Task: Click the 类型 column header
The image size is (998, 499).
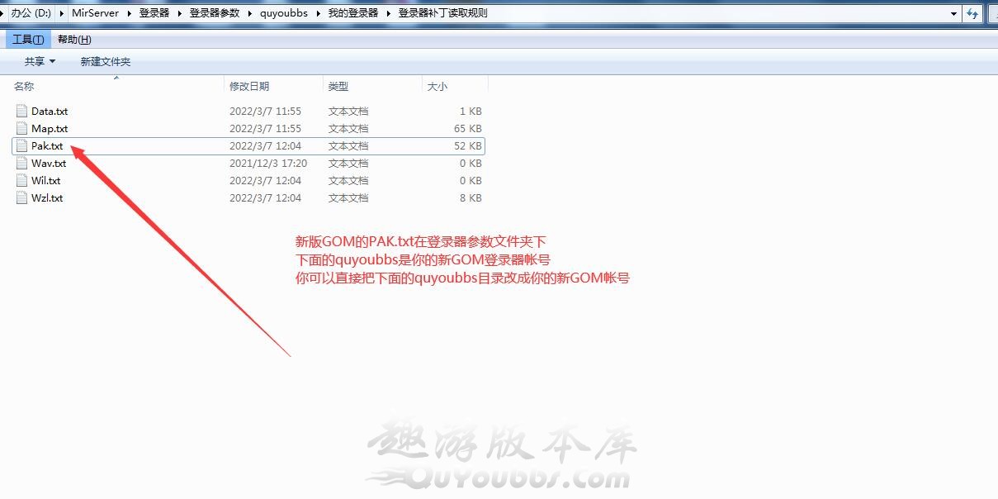Action: (x=338, y=86)
